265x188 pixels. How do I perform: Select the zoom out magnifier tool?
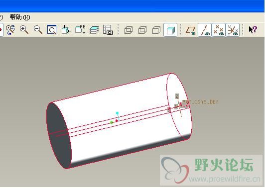point(38,30)
